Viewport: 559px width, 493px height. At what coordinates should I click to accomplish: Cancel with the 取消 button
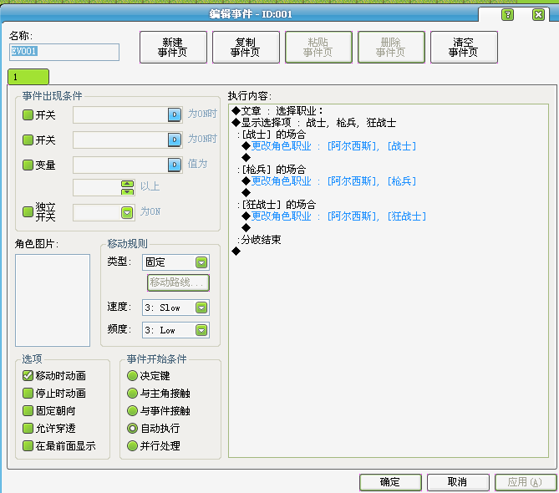(x=458, y=482)
